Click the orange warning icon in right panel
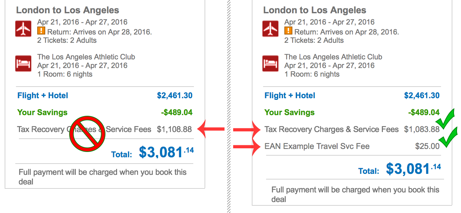Viewport: 461px width, 213px height. point(288,31)
